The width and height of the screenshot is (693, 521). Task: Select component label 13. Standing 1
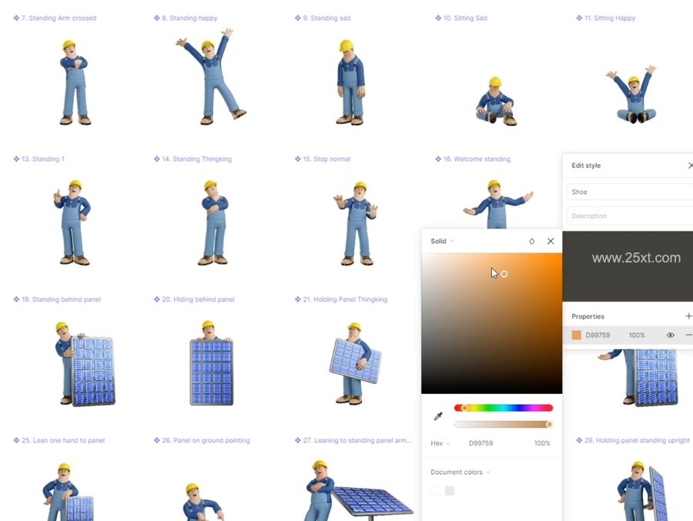[39, 159]
